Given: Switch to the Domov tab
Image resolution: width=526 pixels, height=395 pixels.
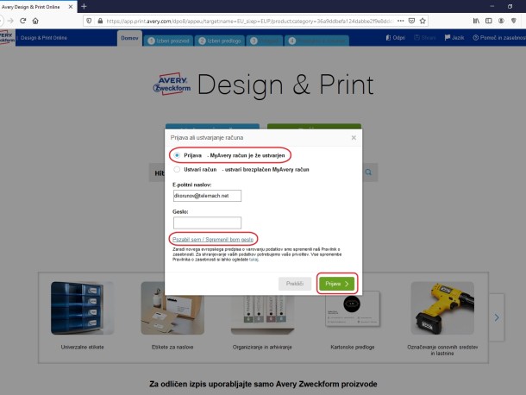Looking at the screenshot, I should pos(129,38).
